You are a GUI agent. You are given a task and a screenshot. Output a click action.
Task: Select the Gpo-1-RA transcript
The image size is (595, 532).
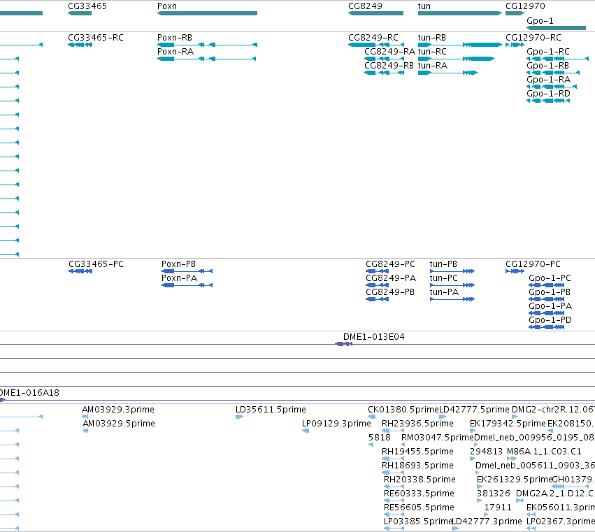(x=552, y=87)
